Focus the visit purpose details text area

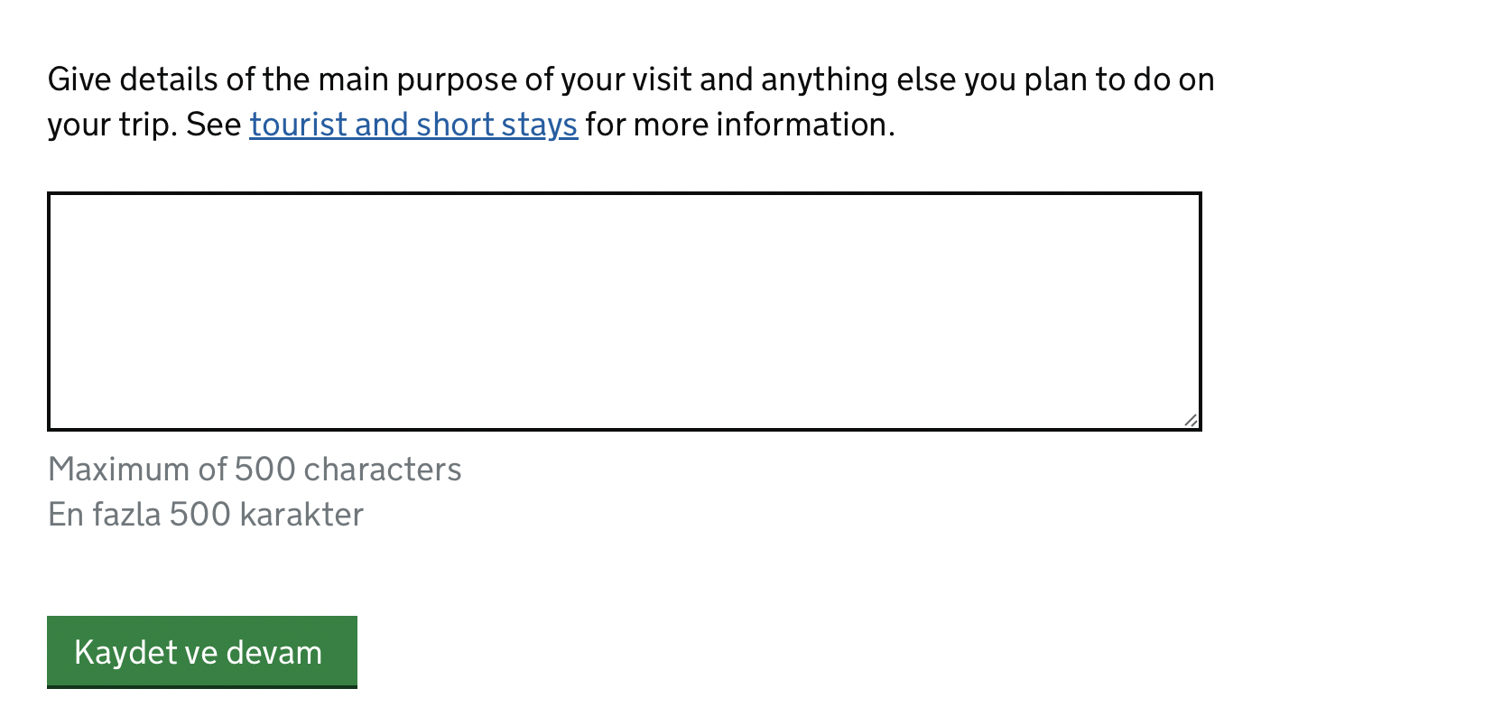(625, 312)
